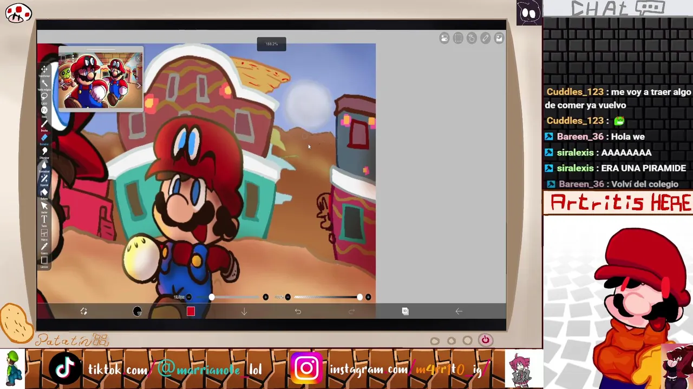This screenshot has width=693, height=389.
Task: Increase brush thickness with plus button
Action: 265,297
